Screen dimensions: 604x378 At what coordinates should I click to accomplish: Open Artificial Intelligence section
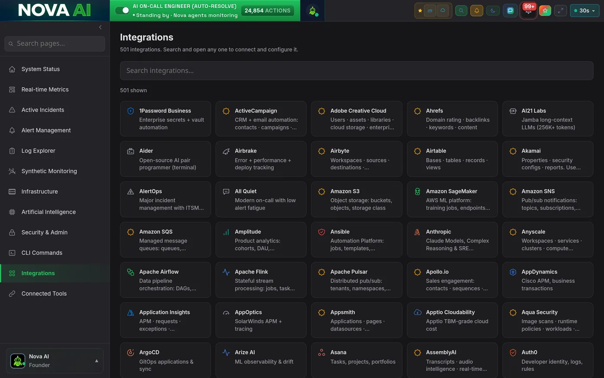coord(55,212)
